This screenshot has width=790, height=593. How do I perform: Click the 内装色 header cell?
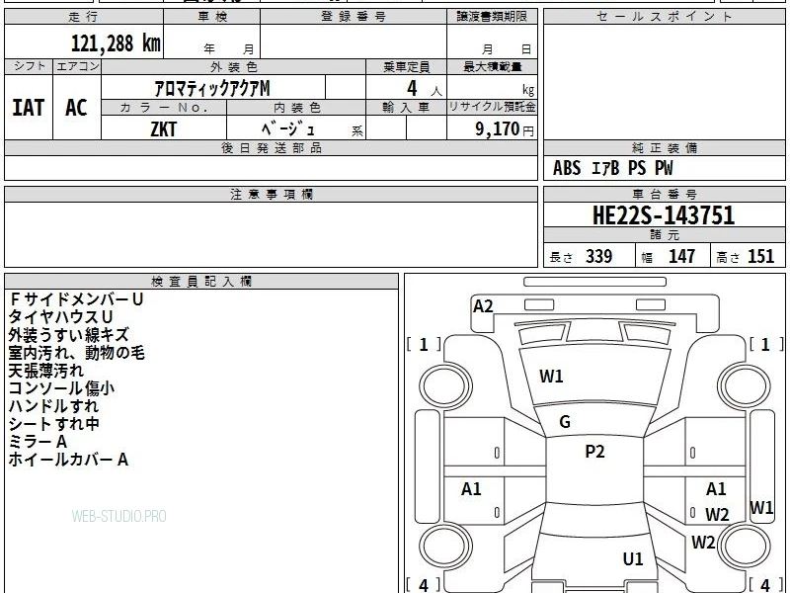[x=297, y=108]
